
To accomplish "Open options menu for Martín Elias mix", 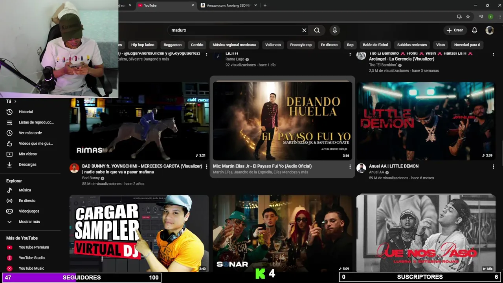I will point(350,167).
